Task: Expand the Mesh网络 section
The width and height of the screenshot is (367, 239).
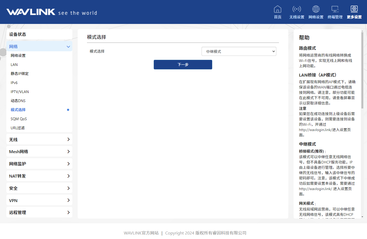Action: pos(39,152)
